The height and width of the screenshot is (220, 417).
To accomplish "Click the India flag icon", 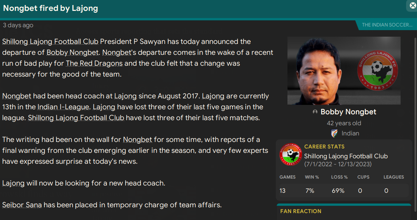I will [x=334, y=134].
